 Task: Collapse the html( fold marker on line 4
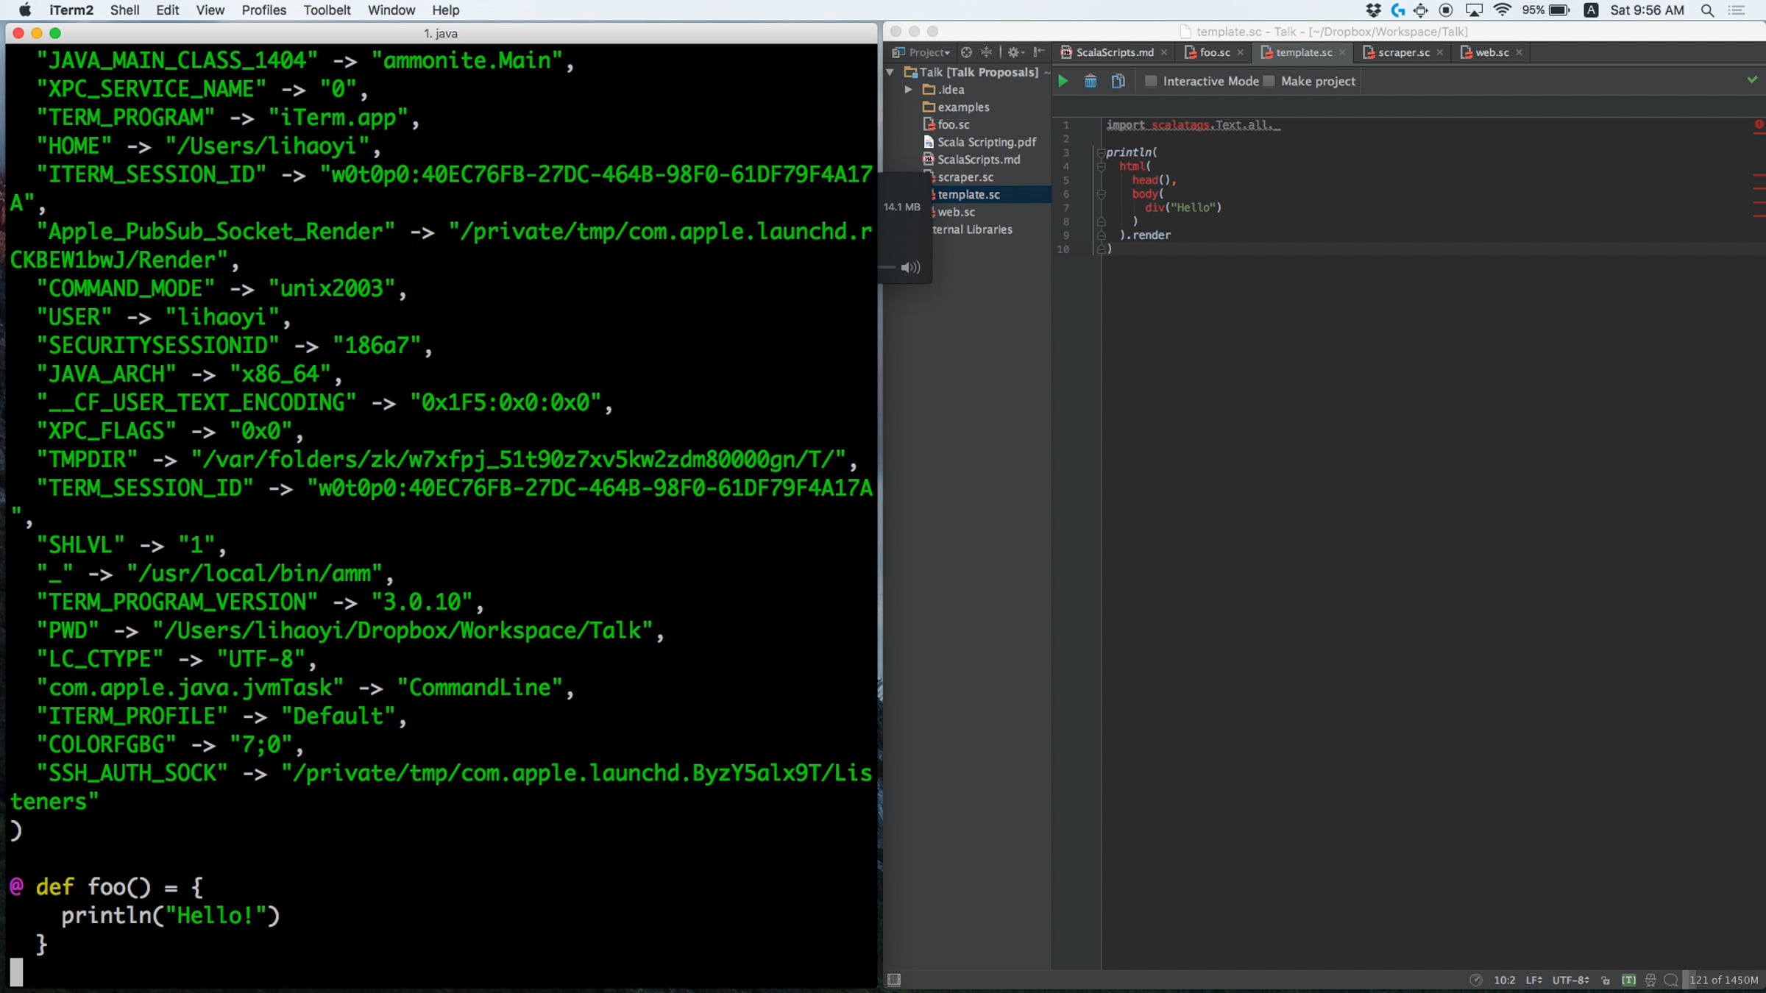tap(1102, 167)
